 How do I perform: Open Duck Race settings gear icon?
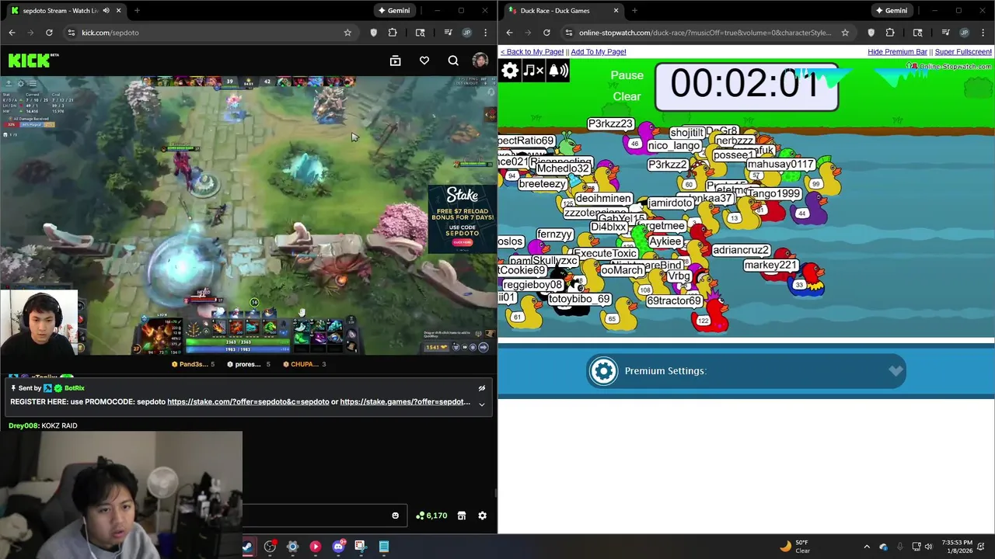click(510, 71)
